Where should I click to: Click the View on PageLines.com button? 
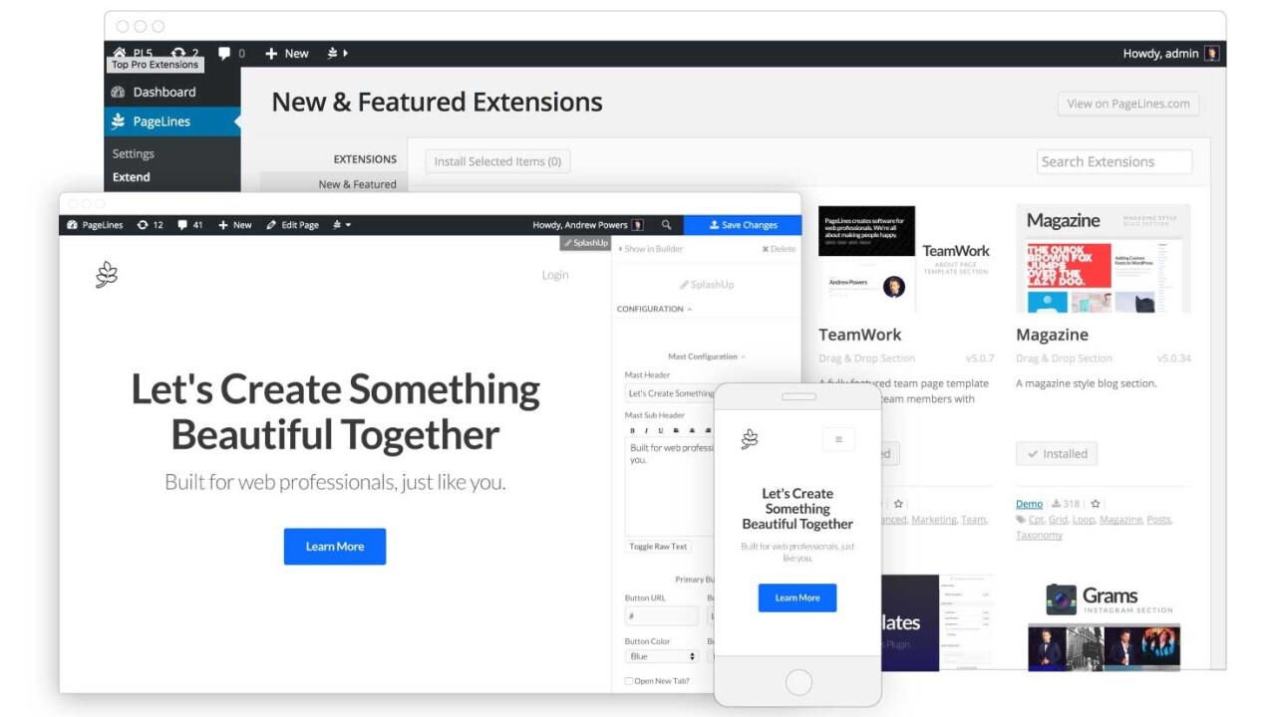[x=1127, y=104]
